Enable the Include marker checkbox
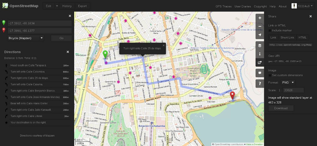The image size is (317, 146). (270, 31)
